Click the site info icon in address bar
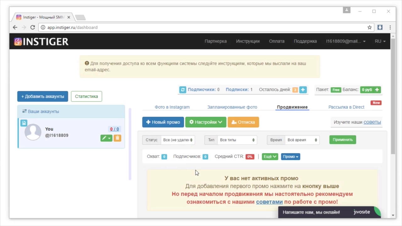This screenshot has width=402, height=226. 43,27
